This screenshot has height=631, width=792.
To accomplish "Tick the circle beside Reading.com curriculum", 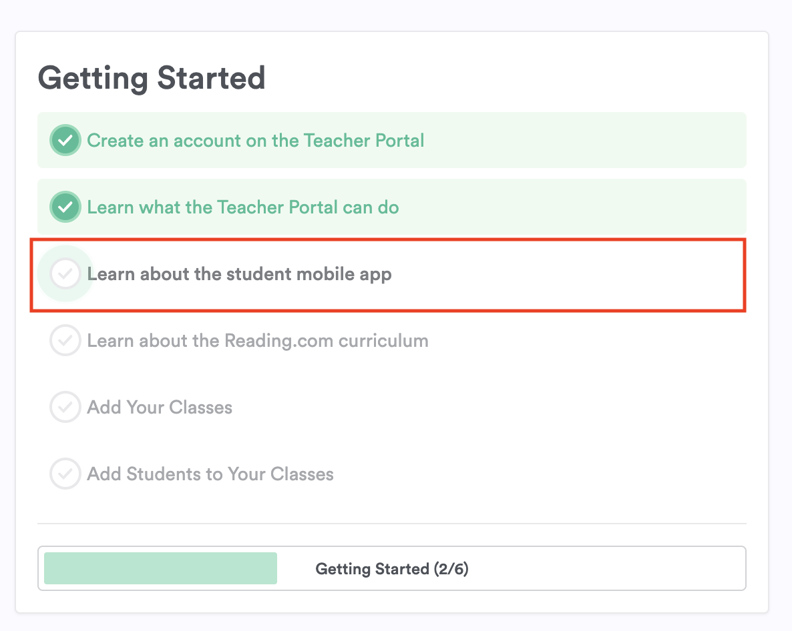I will tap(65, 341).
